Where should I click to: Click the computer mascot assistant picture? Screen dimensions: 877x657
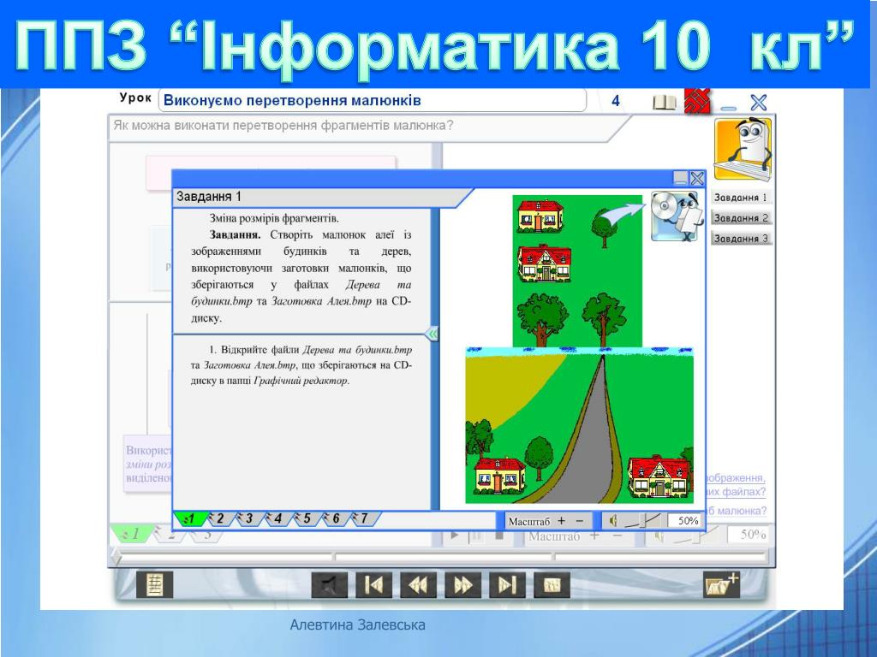(743, 149)
